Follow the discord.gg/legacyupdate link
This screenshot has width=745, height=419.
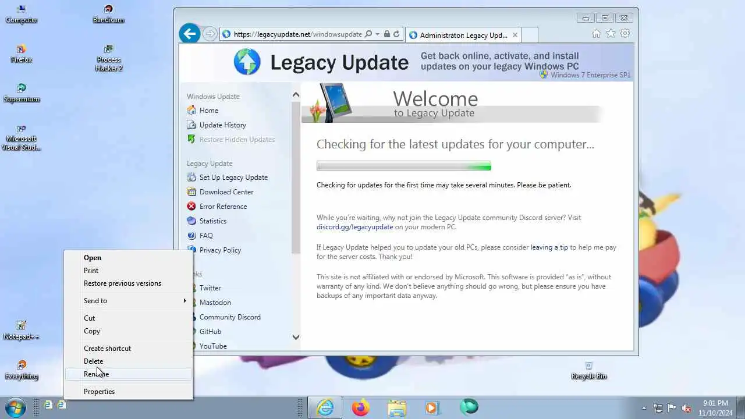tap(354, 227)
